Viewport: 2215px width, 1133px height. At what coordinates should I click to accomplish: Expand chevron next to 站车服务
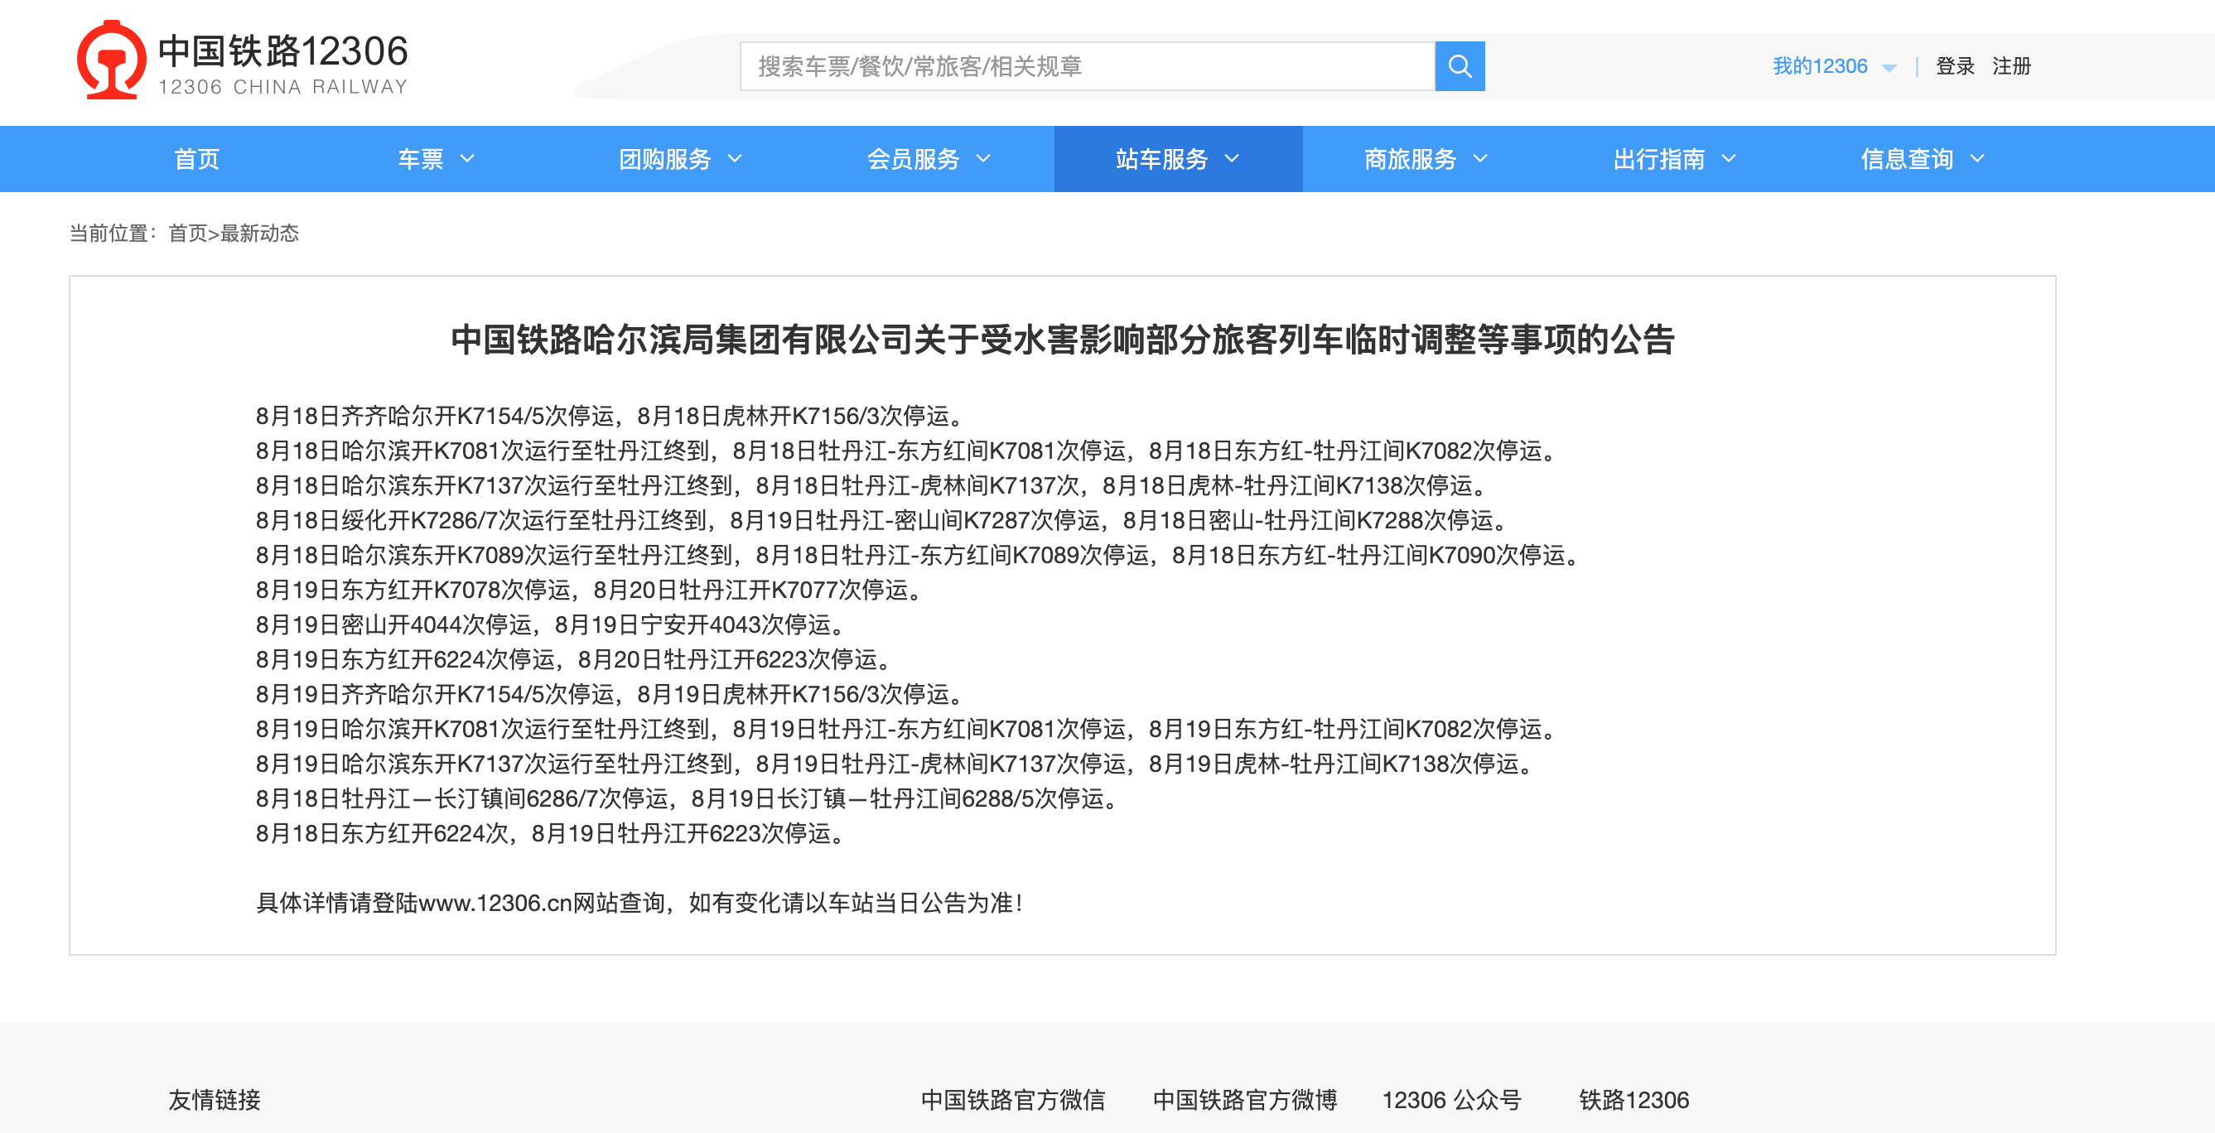(1231, 159)
